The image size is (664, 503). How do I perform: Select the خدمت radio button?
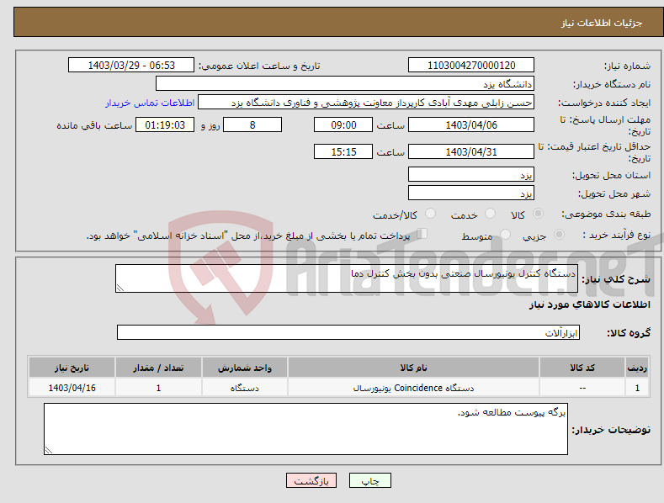click(490, 214)
